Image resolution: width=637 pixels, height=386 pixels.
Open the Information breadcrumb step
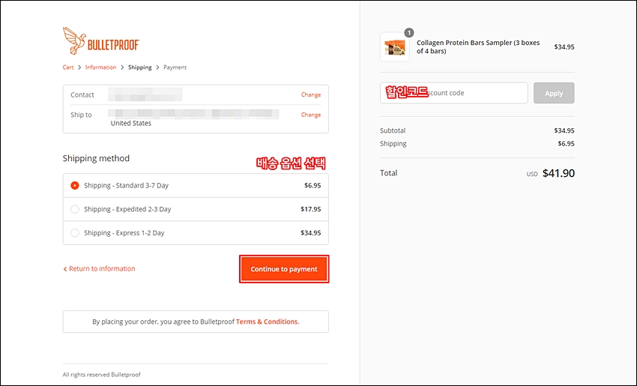[x=100, y=67]
